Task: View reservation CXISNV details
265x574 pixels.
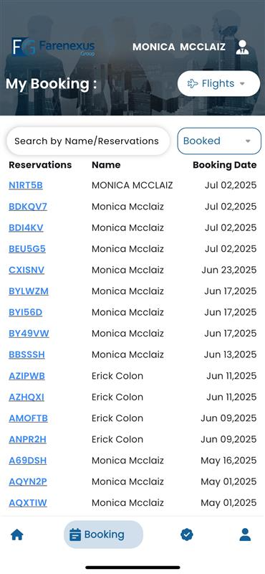Action: click(26, 270)
